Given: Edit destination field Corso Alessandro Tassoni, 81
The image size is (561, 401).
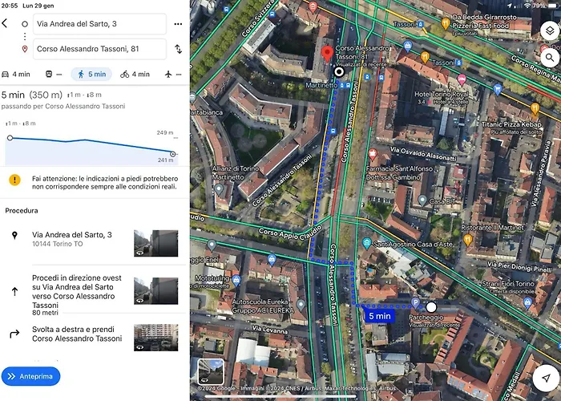Looking at the screenshot, I should 99,49.
